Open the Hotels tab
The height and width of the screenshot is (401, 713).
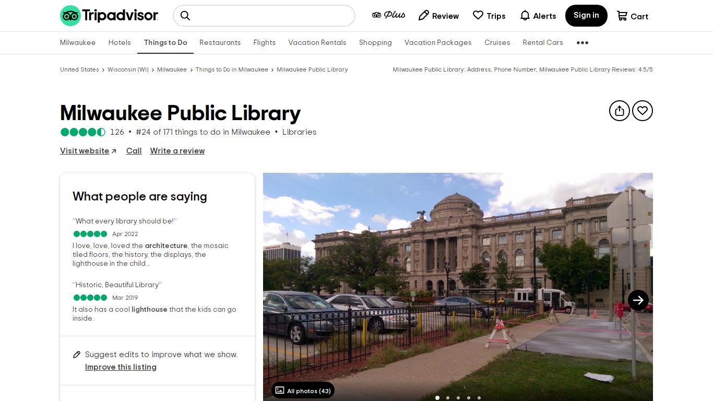click(x=120, y=43)
